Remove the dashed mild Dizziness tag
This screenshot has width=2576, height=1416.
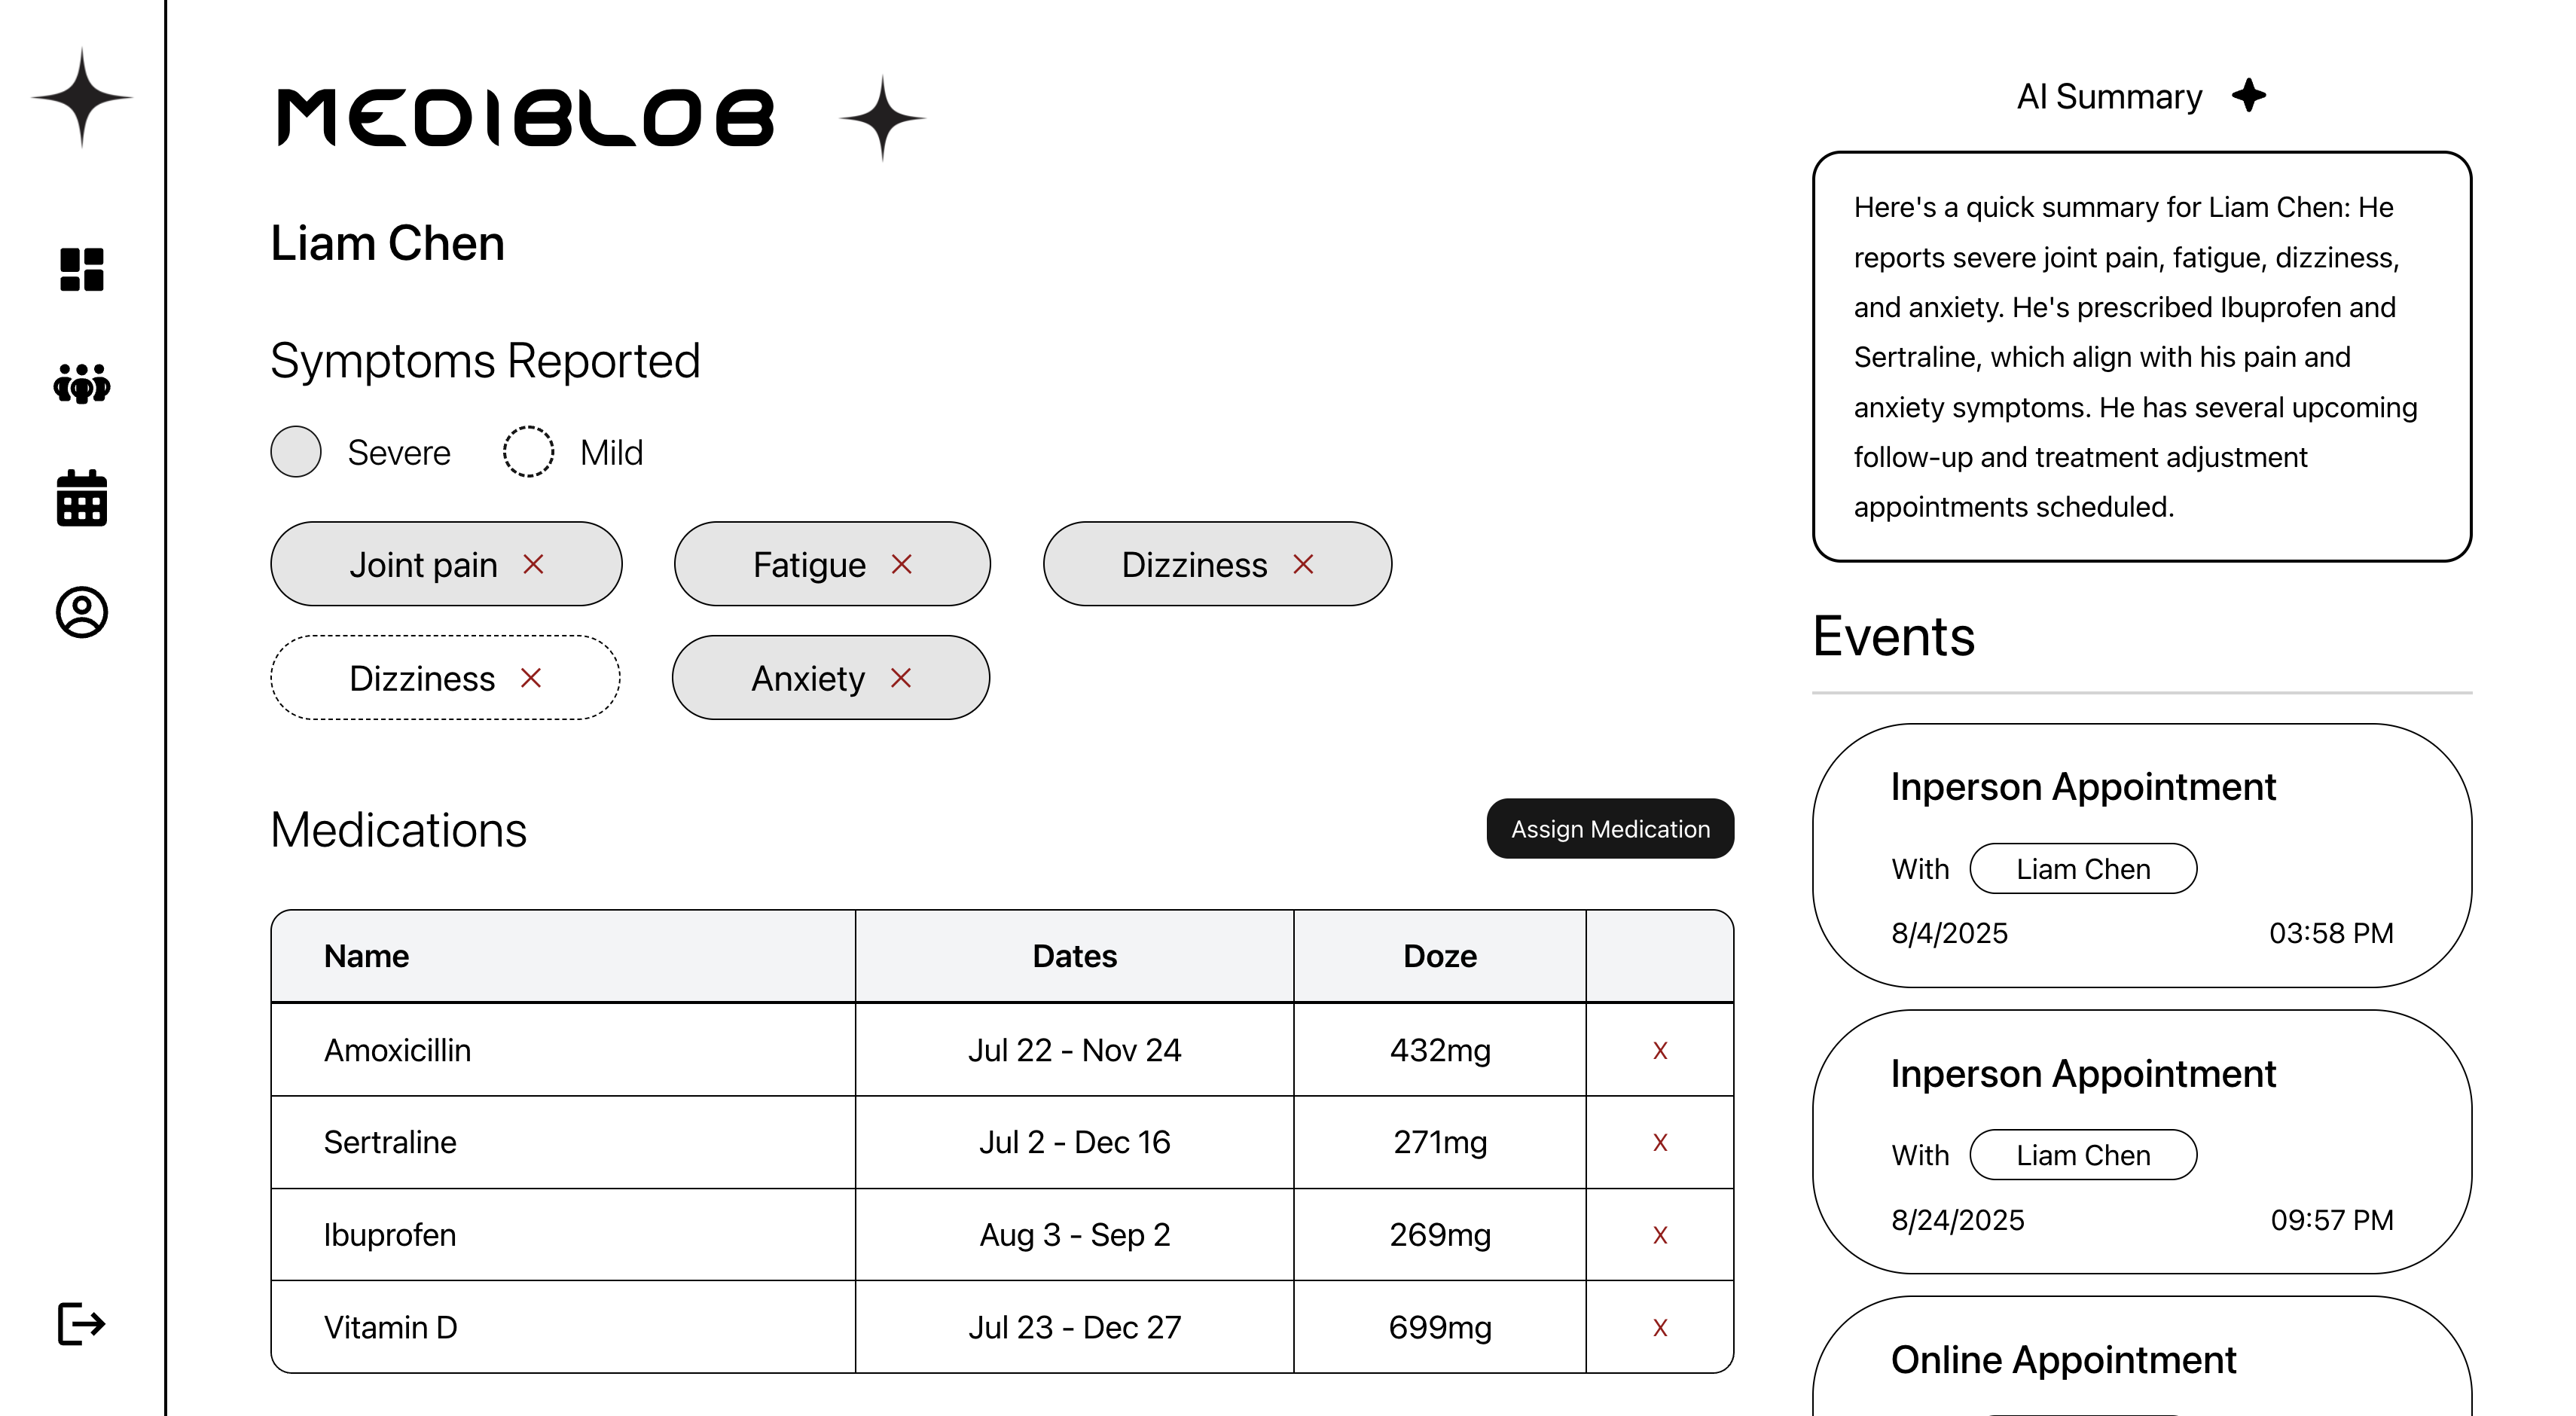pos(531,678)
